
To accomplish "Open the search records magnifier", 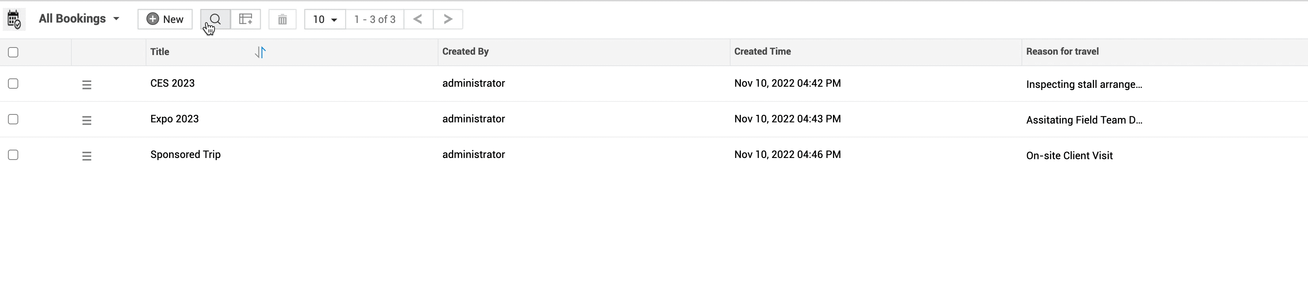I will tap(215, 19).
